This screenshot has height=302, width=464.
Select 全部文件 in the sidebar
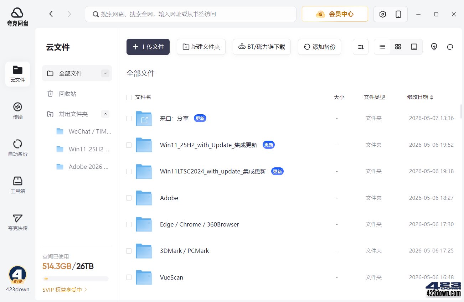tap(77, 73)
